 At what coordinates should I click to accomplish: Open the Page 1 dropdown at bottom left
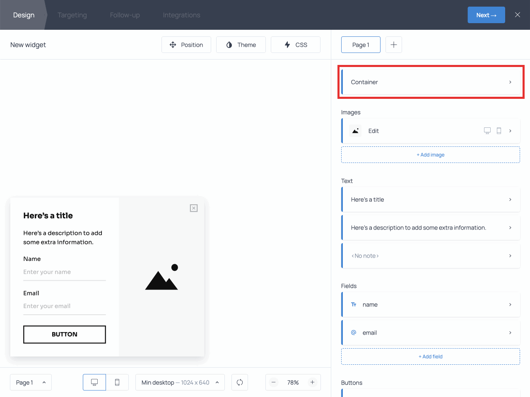(31, 382)
